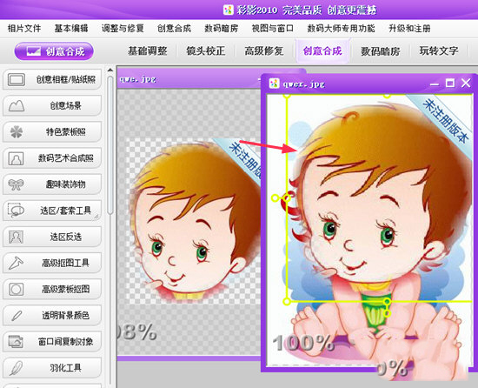Click the purple 创意合成 mode button
This screenshot has height=388, width=478.
(x=54, y=51)
